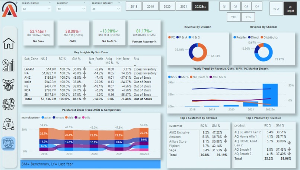Screen dimensions: 300x170
Task: Select the Q4 quarter filter
Action: point(257,6)
